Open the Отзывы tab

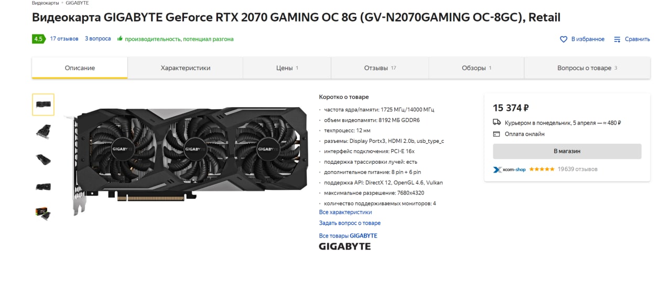pos(380,68)
